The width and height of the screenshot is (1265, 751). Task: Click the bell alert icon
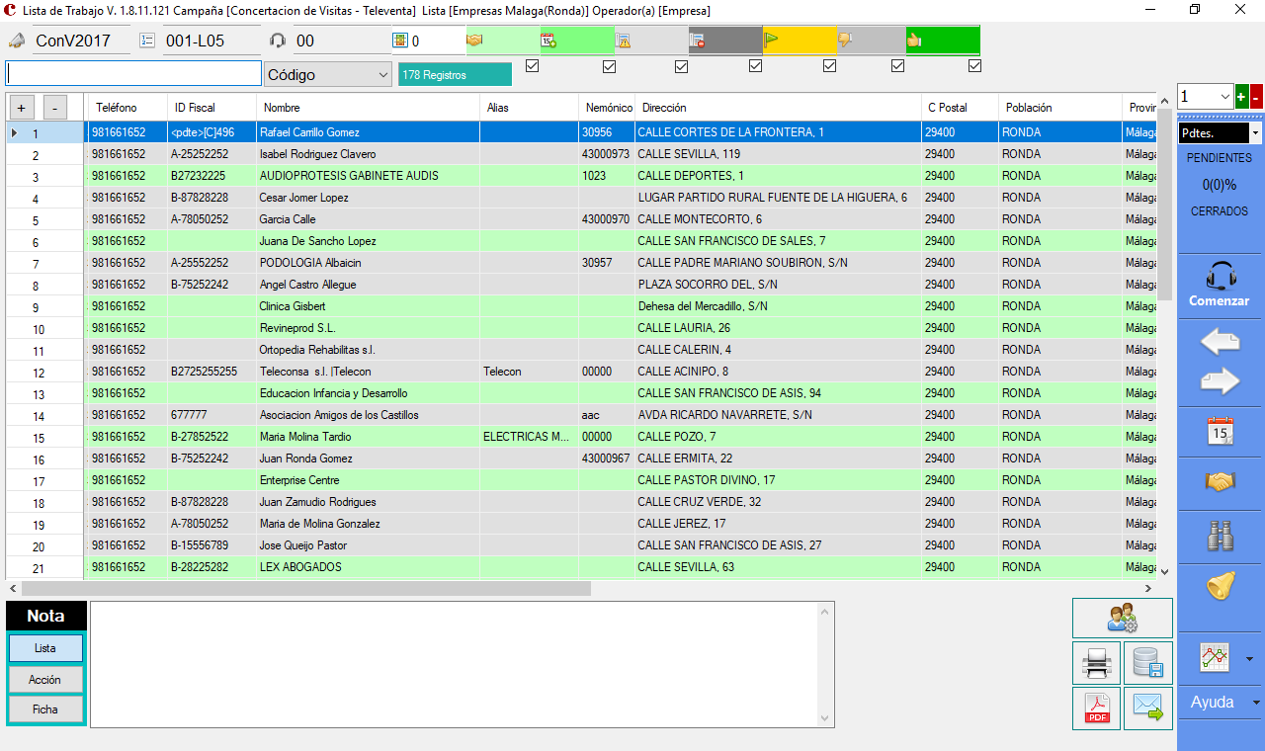point(1221,586)
